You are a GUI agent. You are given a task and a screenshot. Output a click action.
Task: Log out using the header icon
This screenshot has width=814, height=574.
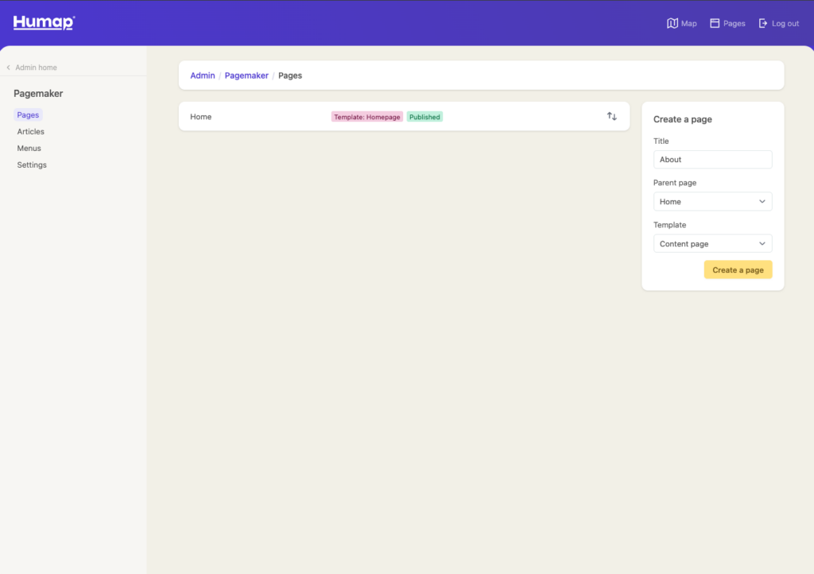click(x=763, y=24)
